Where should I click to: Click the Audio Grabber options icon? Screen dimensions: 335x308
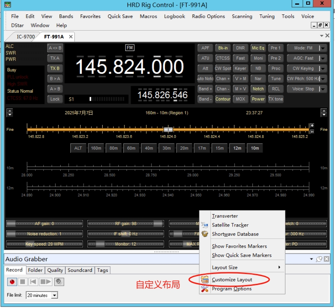59,282
